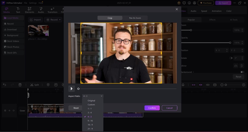Open the Text panel in top toolbar
248x132 pixels.
click(18, 10)
